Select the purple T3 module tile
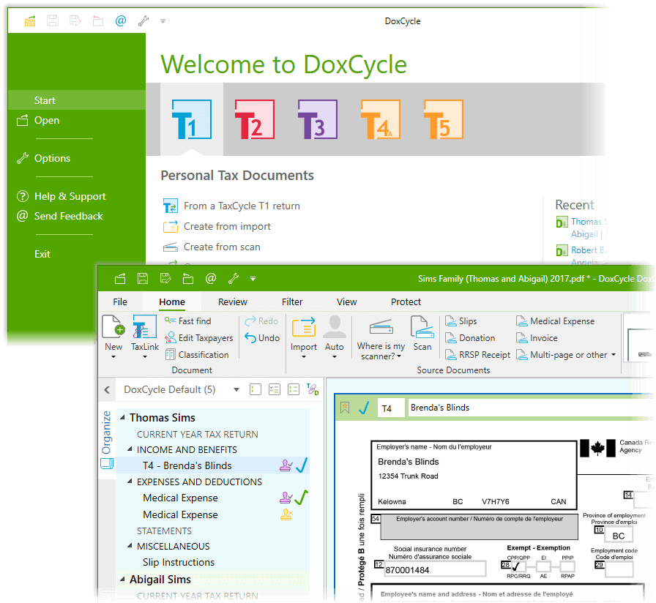The height and width of the screenshot is (603, 656). (x=318, y=119)
